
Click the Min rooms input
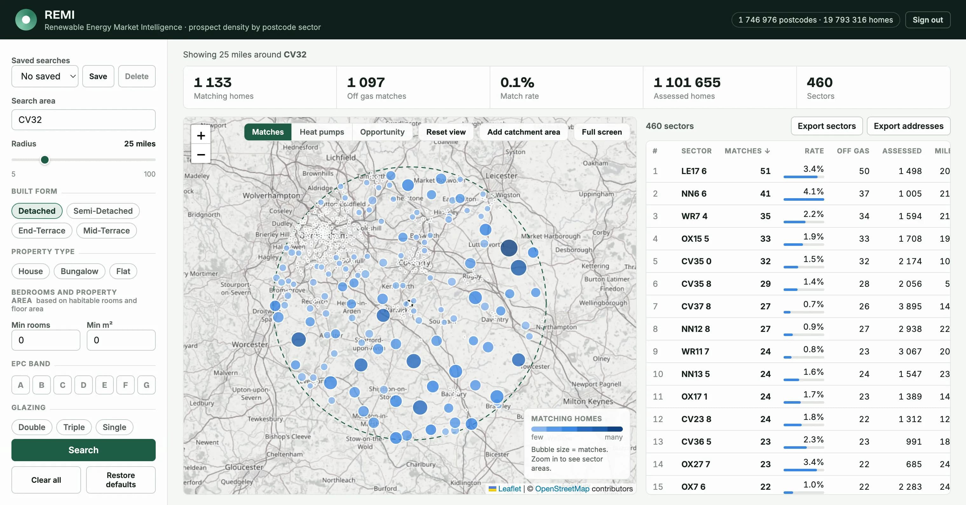tap(46, 340)
